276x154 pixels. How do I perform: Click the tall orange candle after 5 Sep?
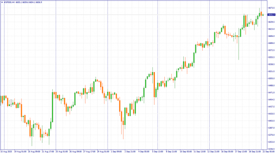click(154, 84)
